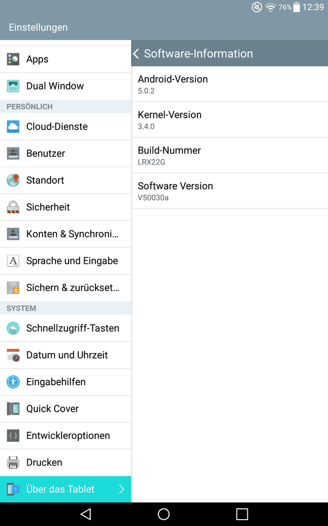The width and height of the screenshot is (328, 526).
Task: Tap the Dual Window icon
Action: point(13,86)
